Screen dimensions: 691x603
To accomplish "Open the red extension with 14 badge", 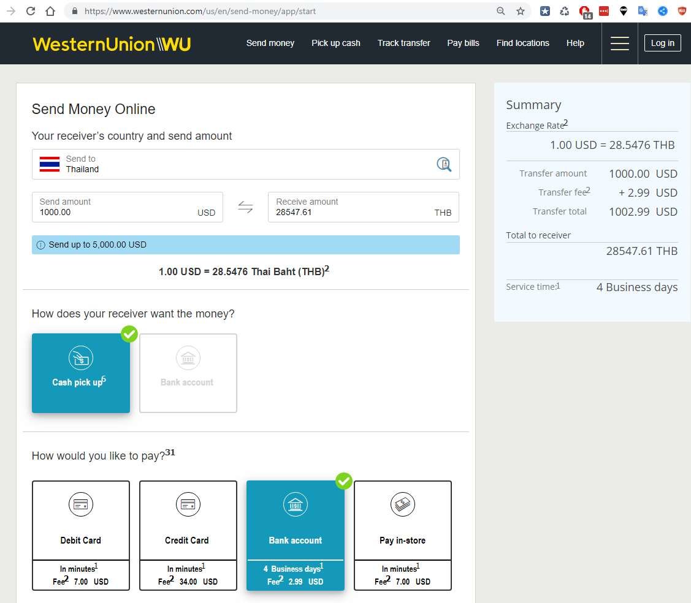I will [x=585, y=12].
